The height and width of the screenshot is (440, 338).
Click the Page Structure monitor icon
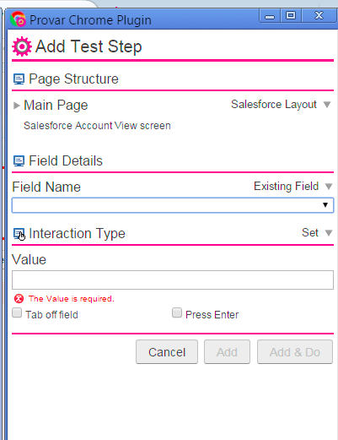point(19,79)
